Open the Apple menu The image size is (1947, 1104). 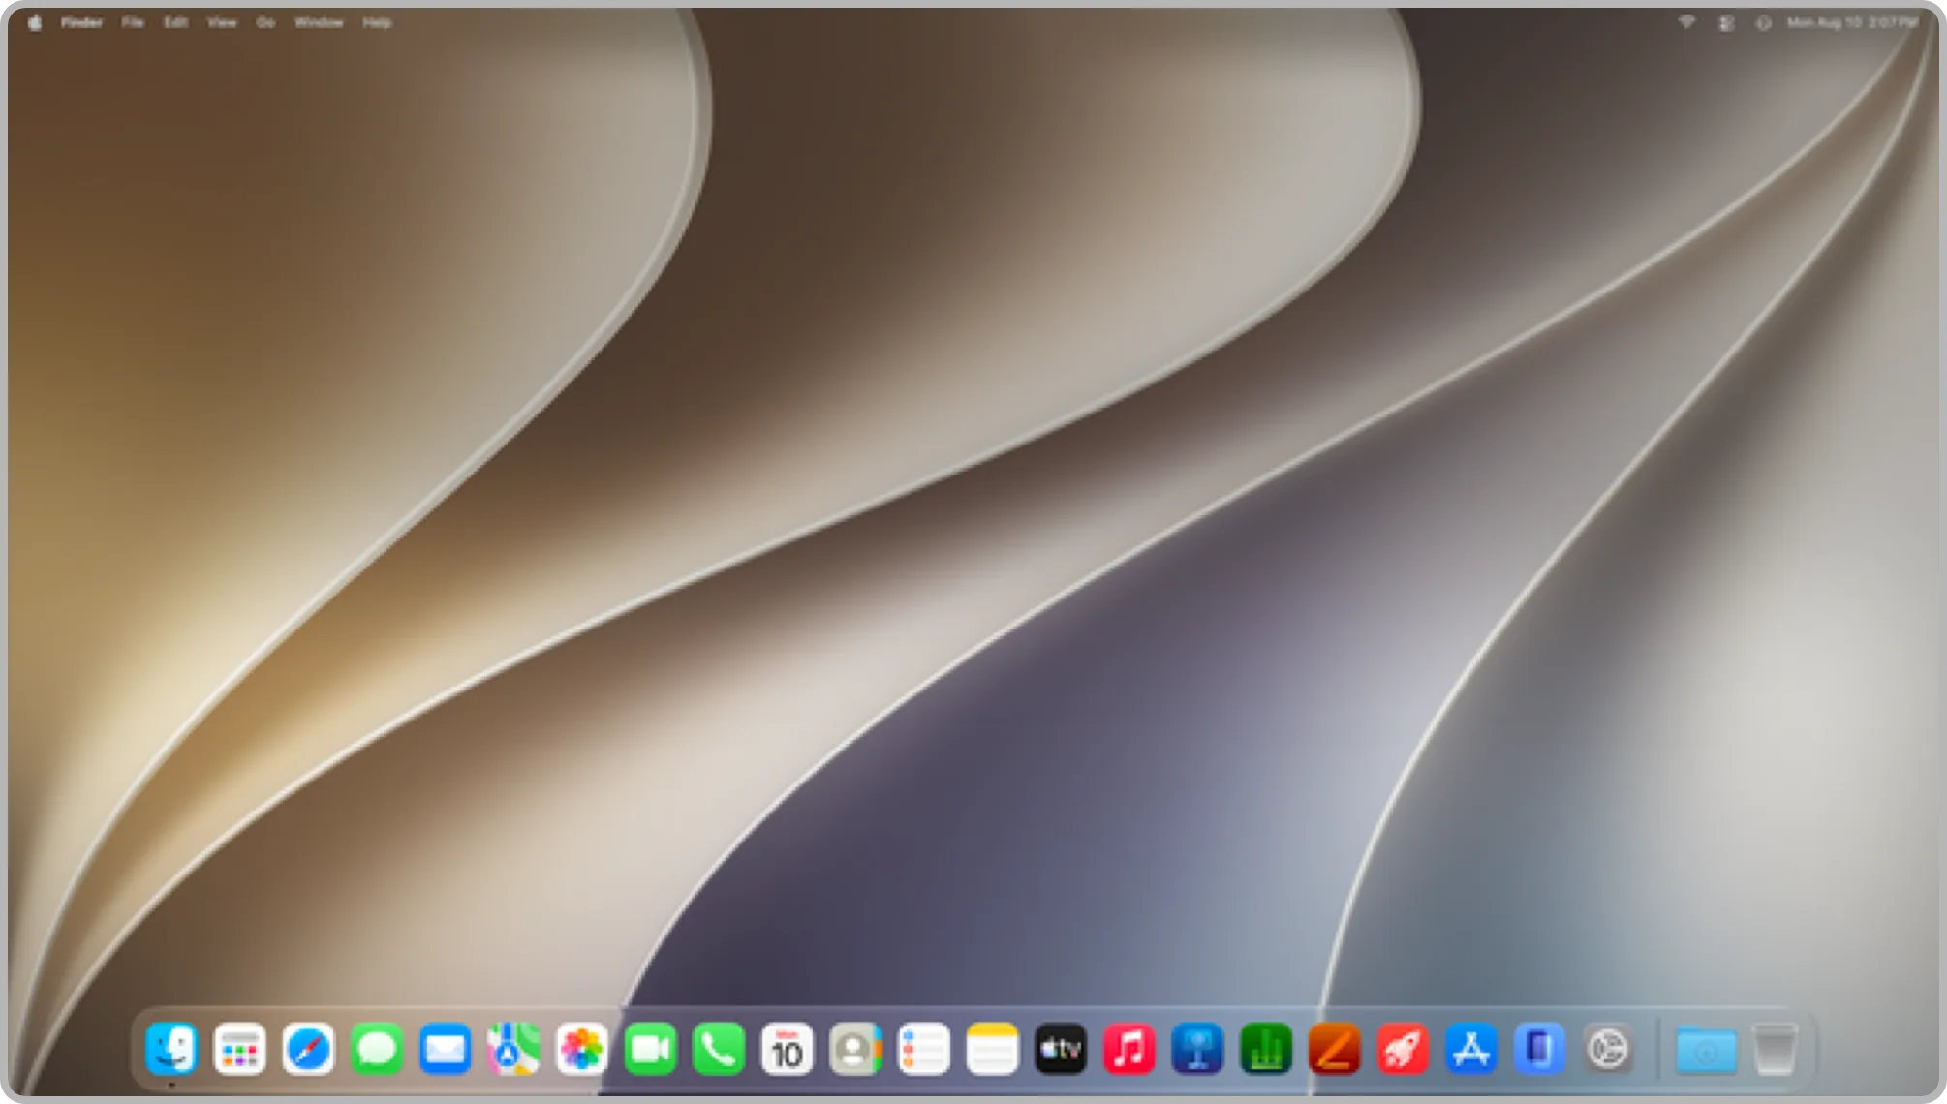click(x=35, y=22)
